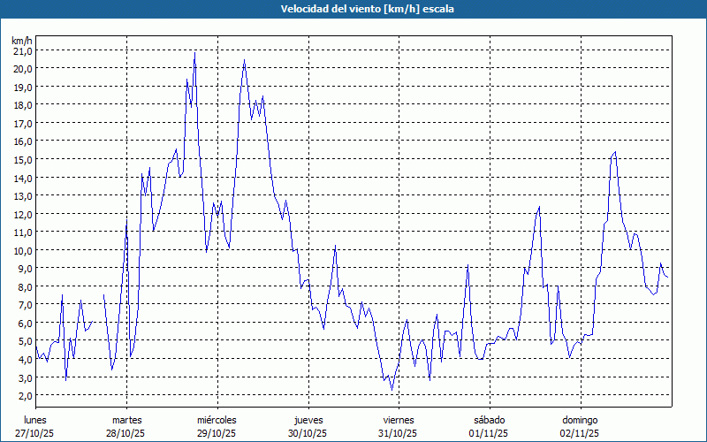Select the 6,0 y-axis value
This screenshot has width=707, height=442.
pyautogui.click(x=25, y=324)
